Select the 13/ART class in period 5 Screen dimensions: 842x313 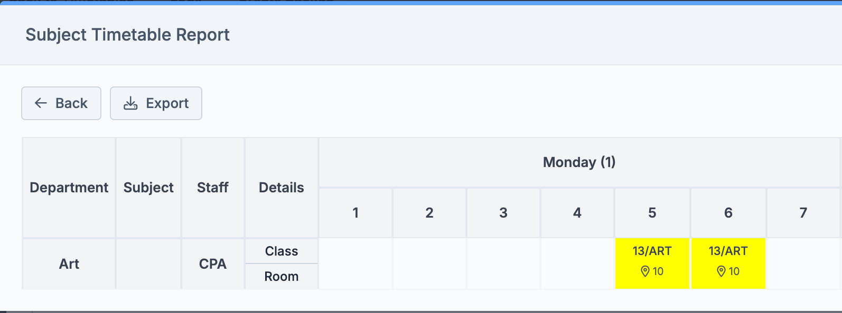(x=652, y=251)
